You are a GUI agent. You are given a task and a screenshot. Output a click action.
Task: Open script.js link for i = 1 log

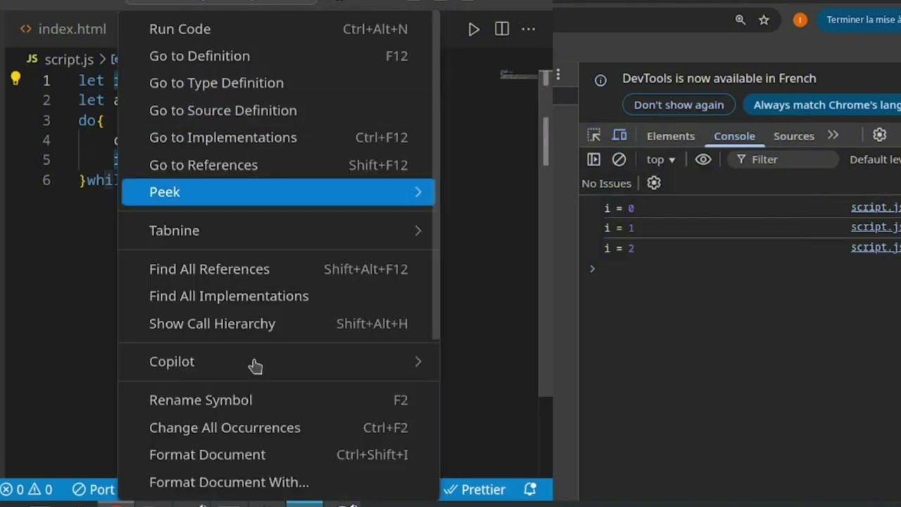[876, 227]
